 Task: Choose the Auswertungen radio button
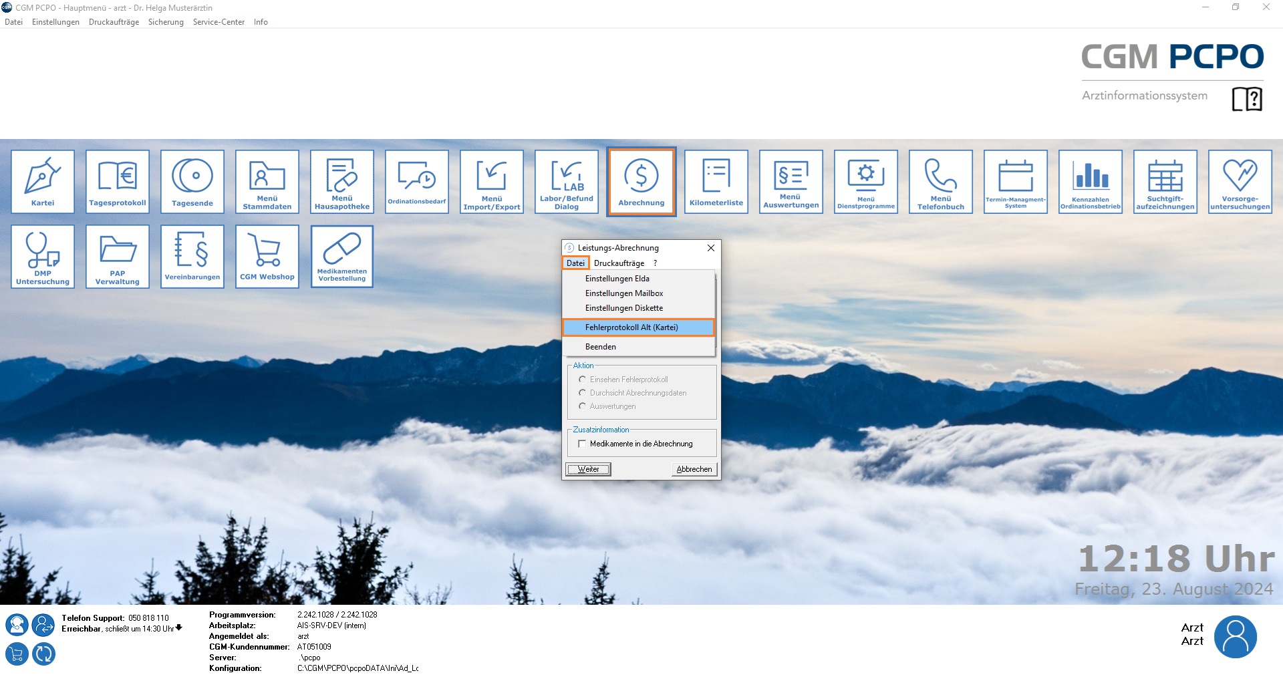tap(582, 406)
